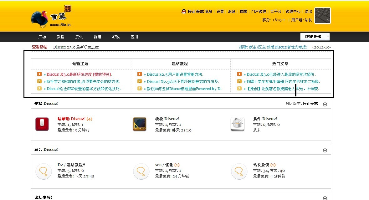Open the seo / 优化 forum

tap(164, 165)
